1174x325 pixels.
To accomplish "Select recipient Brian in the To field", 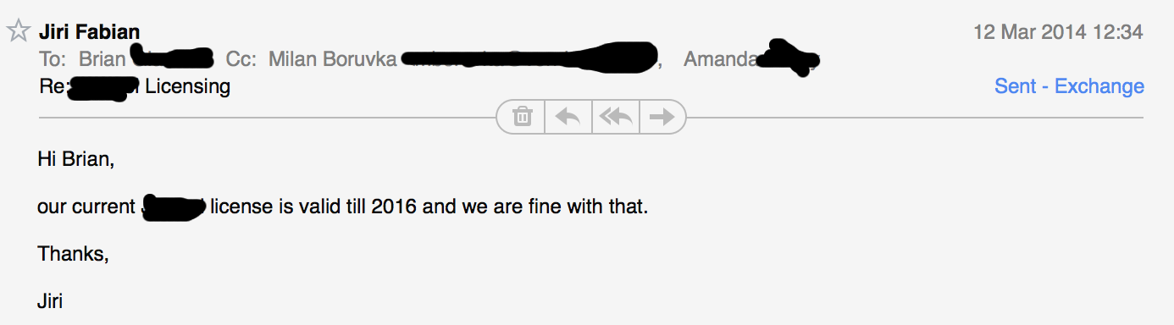I will pos(102,59).
